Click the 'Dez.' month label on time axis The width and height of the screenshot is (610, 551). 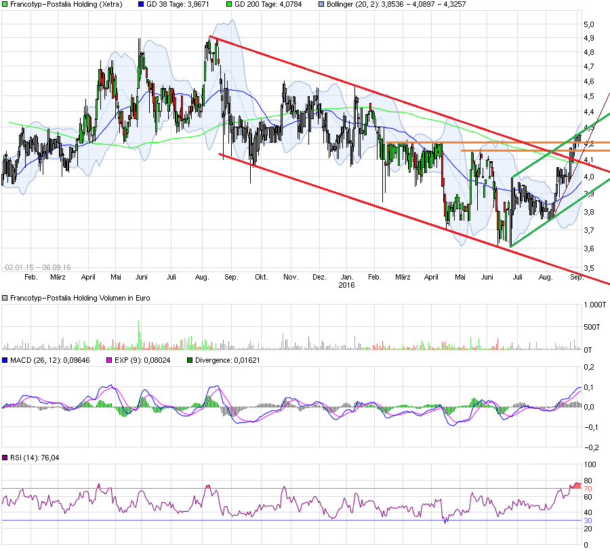click(x=319, y=277)
